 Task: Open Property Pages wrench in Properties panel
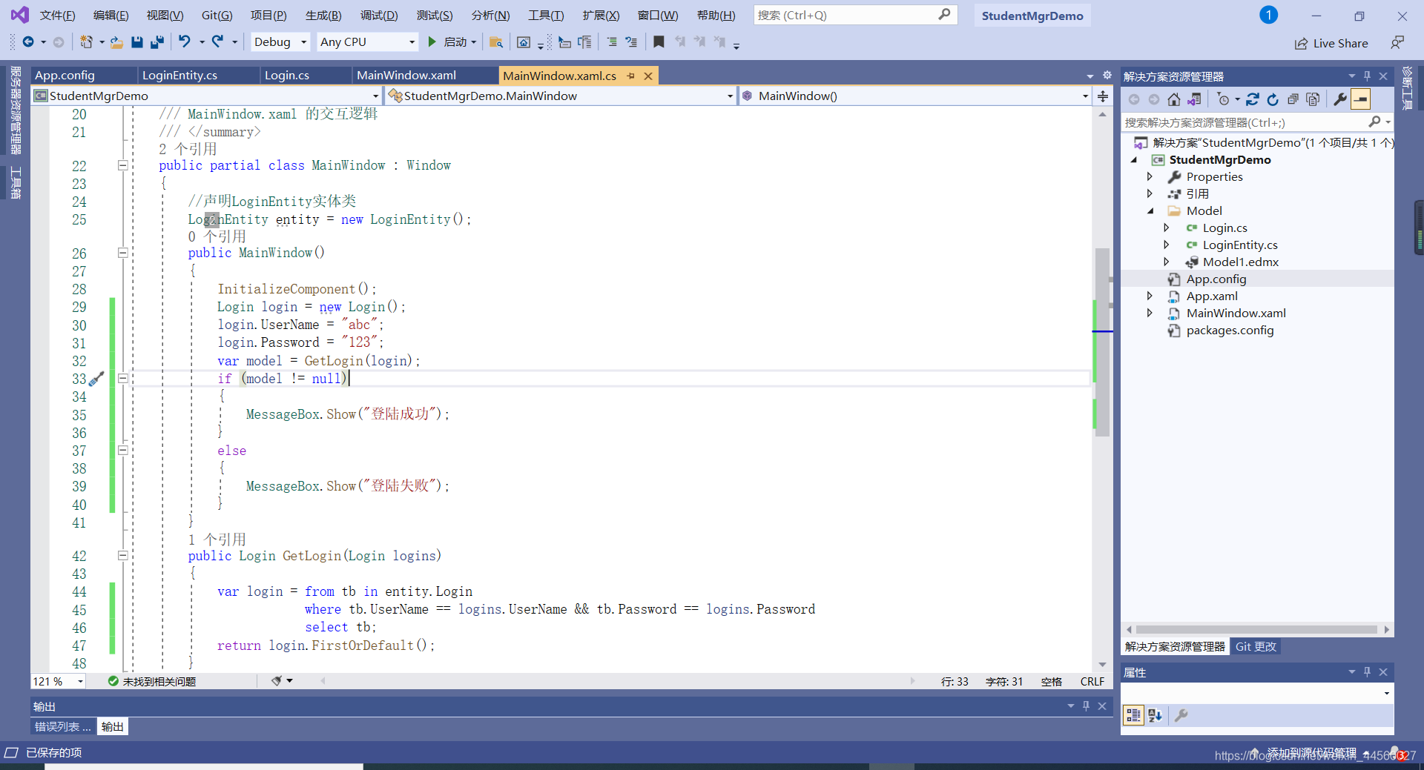coord(1181,715)
